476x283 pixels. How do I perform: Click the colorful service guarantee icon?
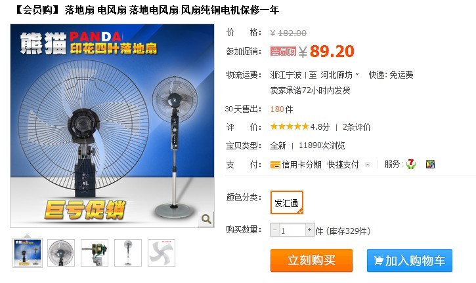click(x=430, y=164)
